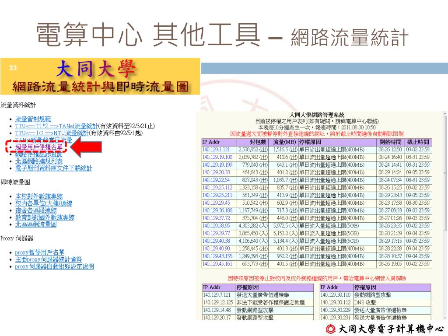Click IP address 140.129.40.90
448x336 pixels.
(216, 248)
